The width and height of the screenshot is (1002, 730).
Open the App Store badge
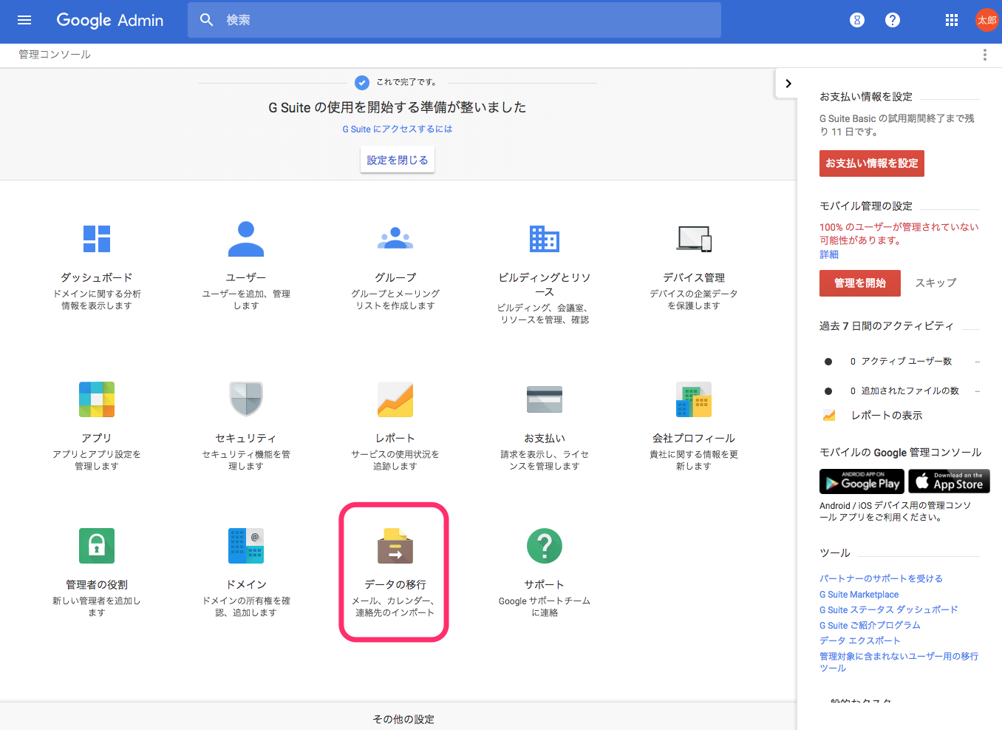point(949,481)
